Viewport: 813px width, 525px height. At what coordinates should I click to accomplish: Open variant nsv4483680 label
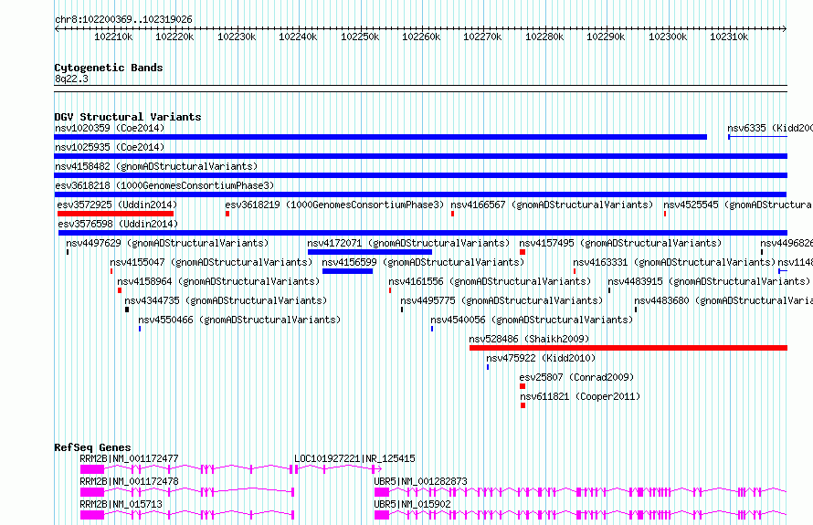tap(723, 300)
